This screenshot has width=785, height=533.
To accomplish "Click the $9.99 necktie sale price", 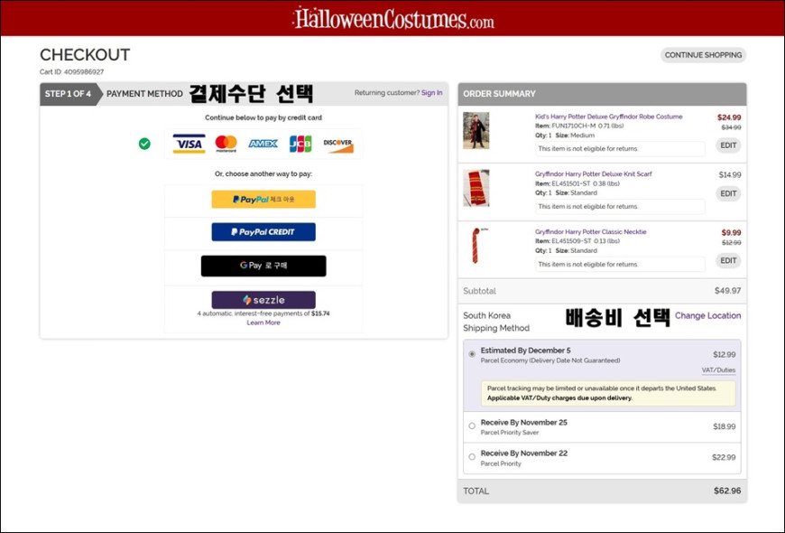I will pos(731,233).
